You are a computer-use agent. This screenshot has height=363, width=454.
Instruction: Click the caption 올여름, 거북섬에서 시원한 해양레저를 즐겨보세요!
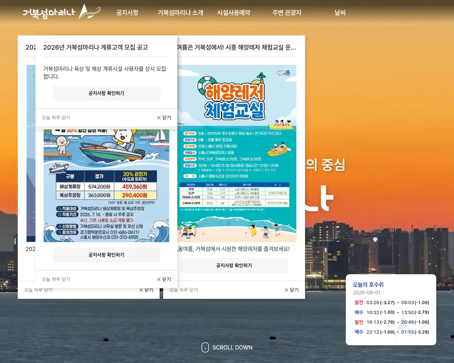coord(234,249)
